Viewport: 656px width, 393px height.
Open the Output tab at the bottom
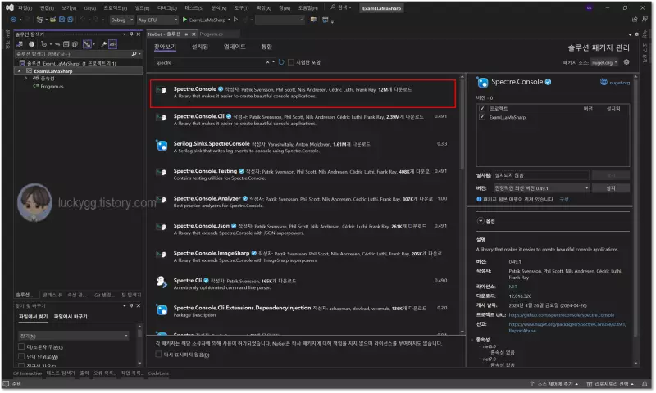pyautogui.click(x=84, y=373)
